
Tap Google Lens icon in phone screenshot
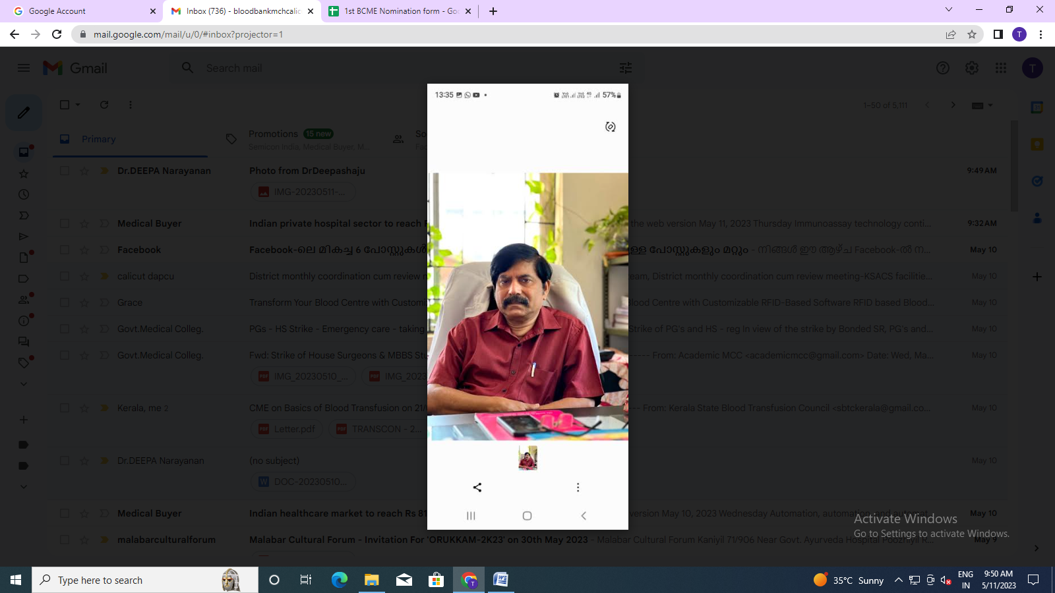click(x=611, y=127)
